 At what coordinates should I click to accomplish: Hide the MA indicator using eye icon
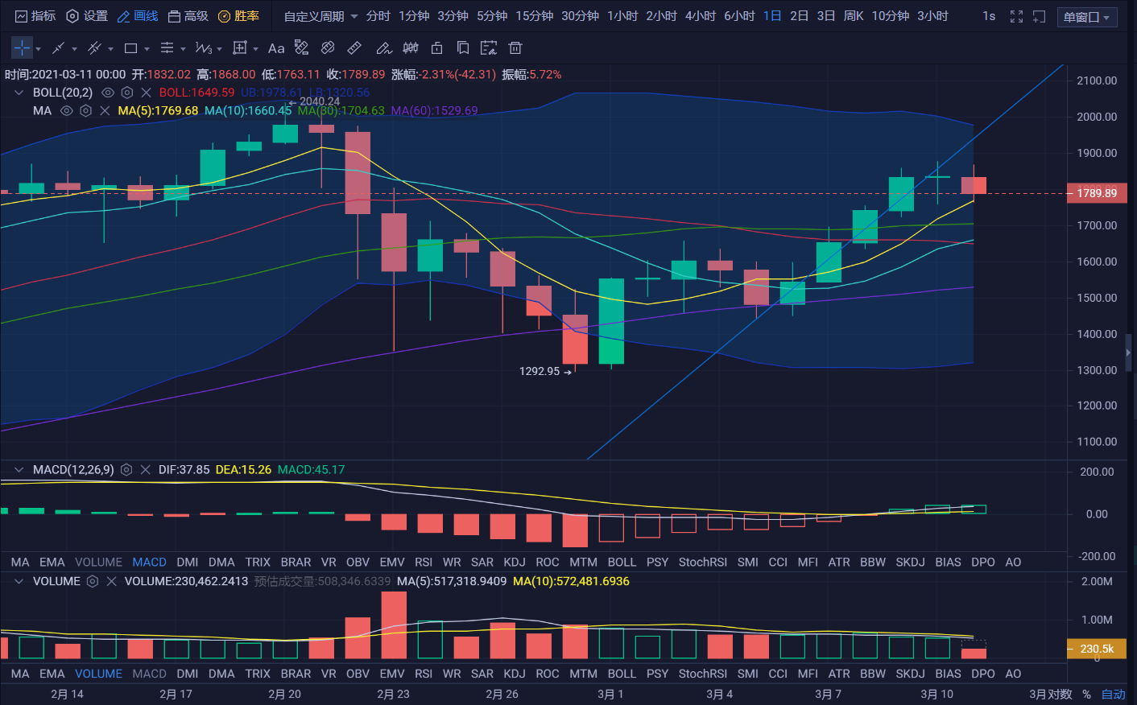pos(67,111)
